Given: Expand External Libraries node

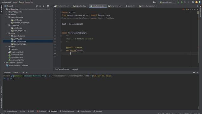Looking at the screenshot, I should point(4,63).
